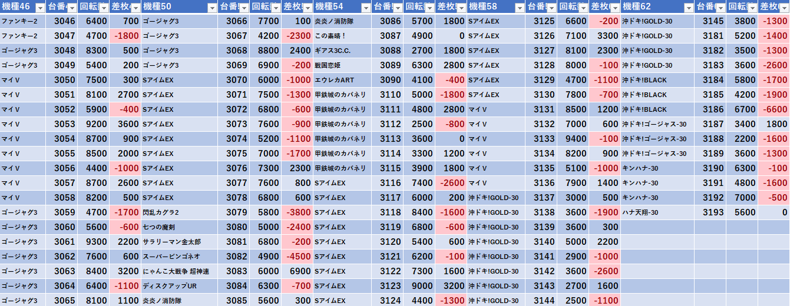790x306 pixels.
Task: Select machine number cell 3065
Action: (61, 300)
